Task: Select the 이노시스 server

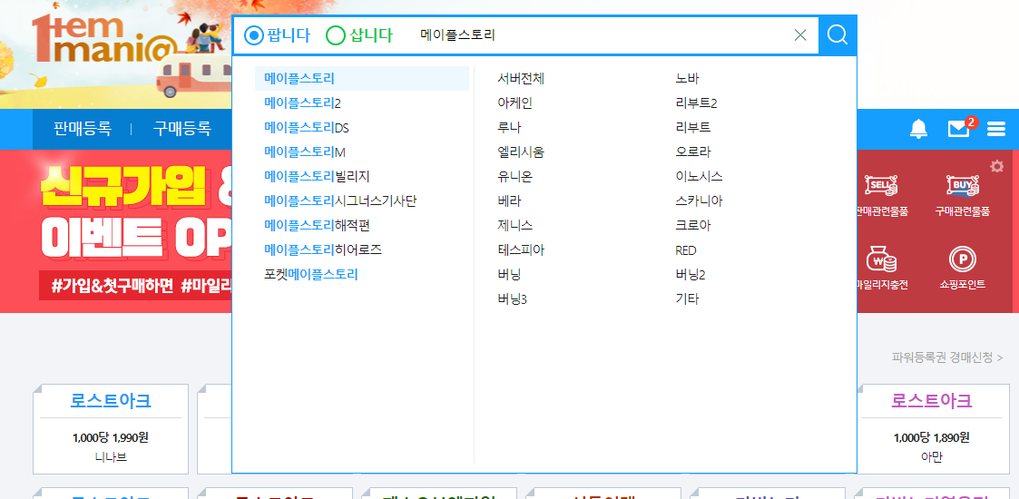Action: pos(700,177)
